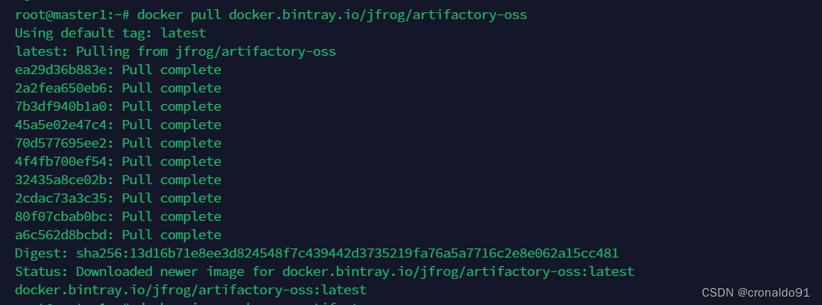822x305 pixels.
Task: Click 'Pull complete' beside a6c562d8bcbd
Action: [171, 235]
